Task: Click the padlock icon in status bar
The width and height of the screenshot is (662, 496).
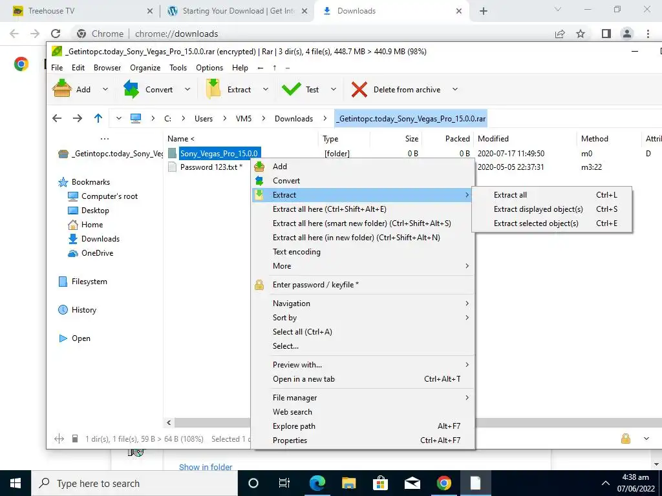Action: click(625, 439)
